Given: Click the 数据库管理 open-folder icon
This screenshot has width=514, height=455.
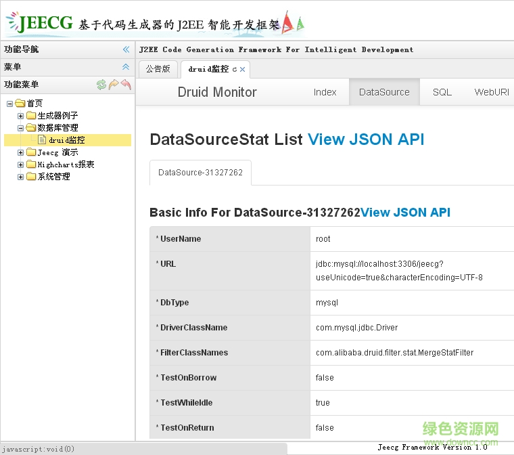Looking at the screenshot, I should [31, 128].
